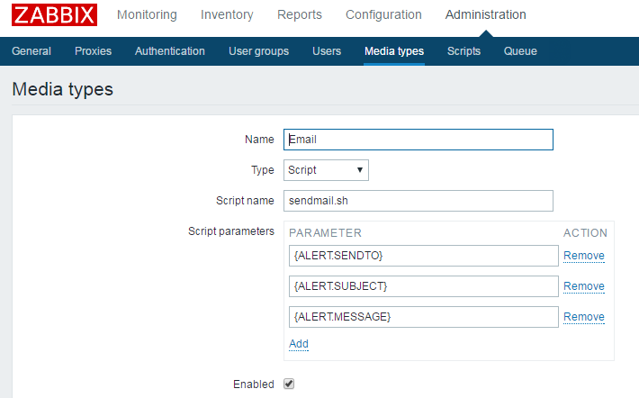The image size is (639, 398).
Task: Toggle the Enabled checkbox
Action: tap(289, 384)
